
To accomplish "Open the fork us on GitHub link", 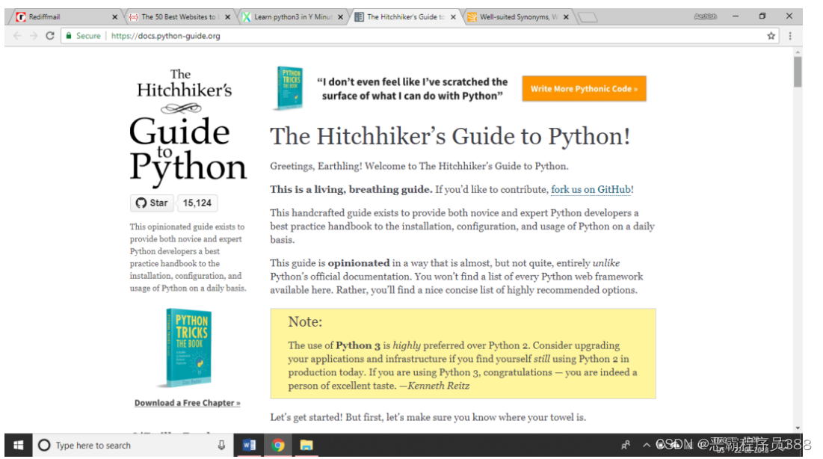I will click(591, 189).
